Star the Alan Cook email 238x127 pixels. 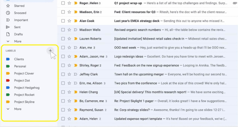coord(69,21)
